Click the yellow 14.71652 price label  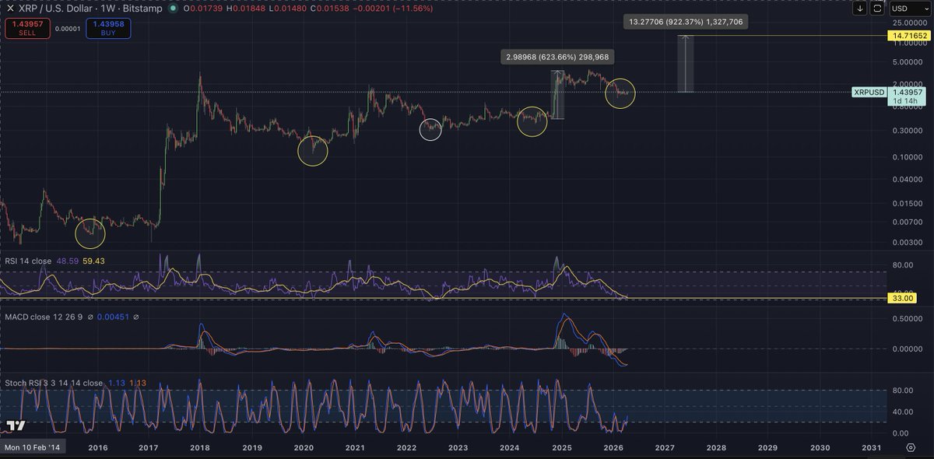(x=910, y=37)
